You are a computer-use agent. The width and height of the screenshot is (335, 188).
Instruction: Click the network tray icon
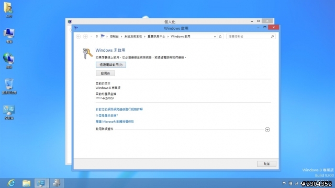click(297, 183)
